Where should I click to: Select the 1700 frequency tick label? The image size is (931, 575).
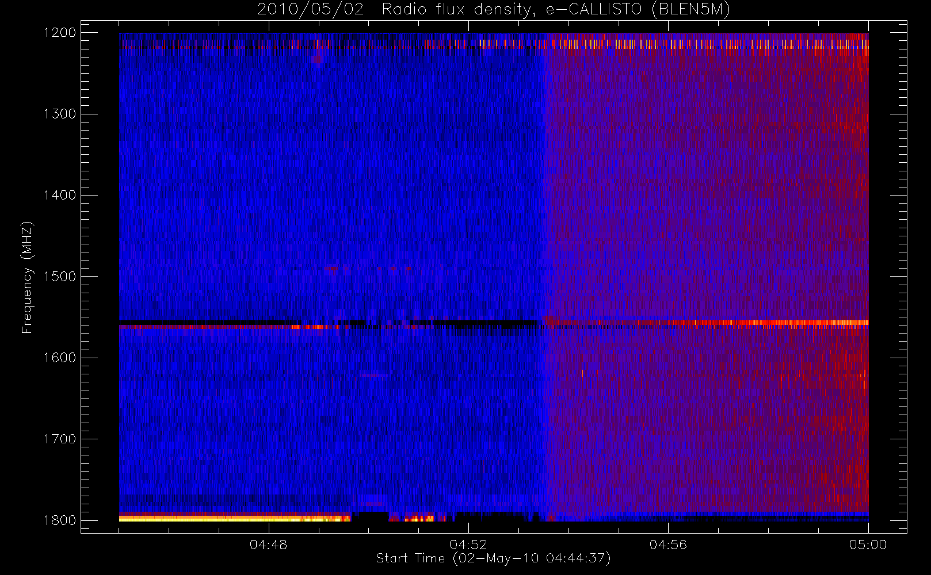(60, 439)
